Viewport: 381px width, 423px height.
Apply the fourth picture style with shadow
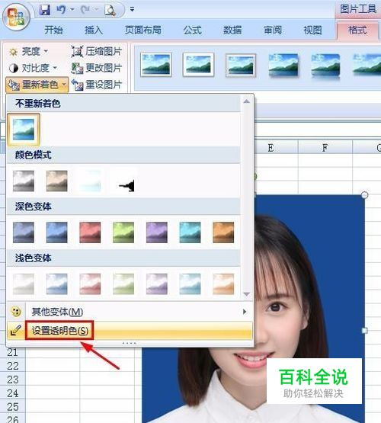coord(283,65)
